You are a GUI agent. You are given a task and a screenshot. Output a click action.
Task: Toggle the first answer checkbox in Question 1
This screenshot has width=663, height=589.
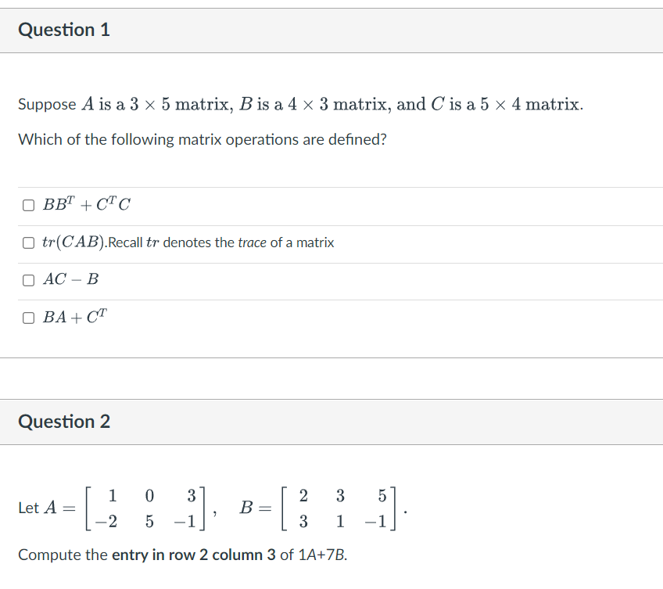28,204
